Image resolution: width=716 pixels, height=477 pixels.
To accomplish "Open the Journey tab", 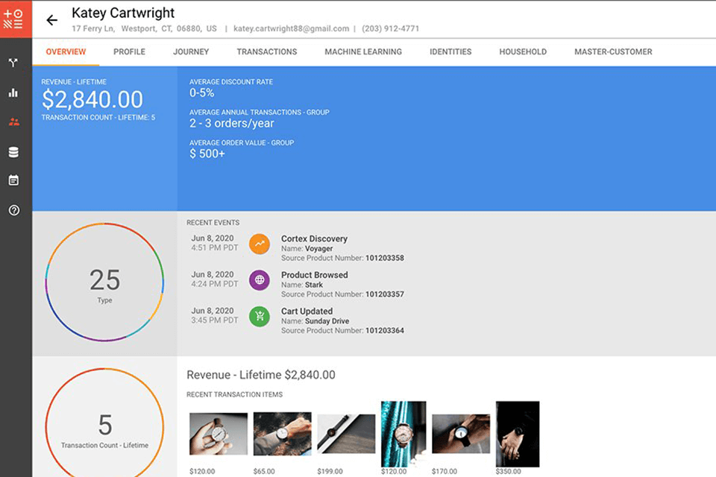I will (191, 51).
